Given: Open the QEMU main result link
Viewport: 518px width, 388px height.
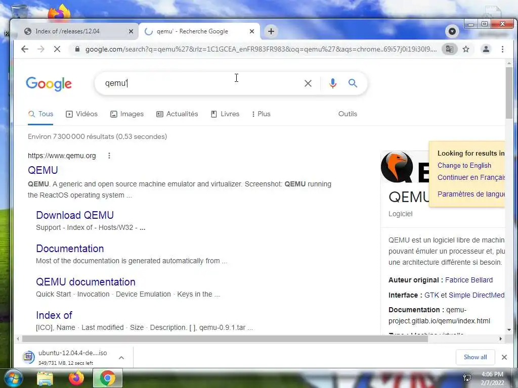Looking at the screenshot, I should point(42,170).
